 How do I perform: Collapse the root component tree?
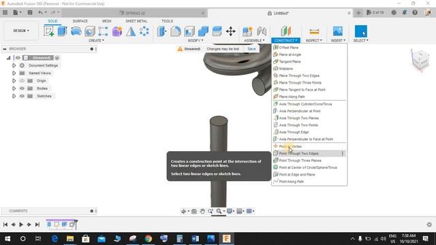(x=8, y=58)
